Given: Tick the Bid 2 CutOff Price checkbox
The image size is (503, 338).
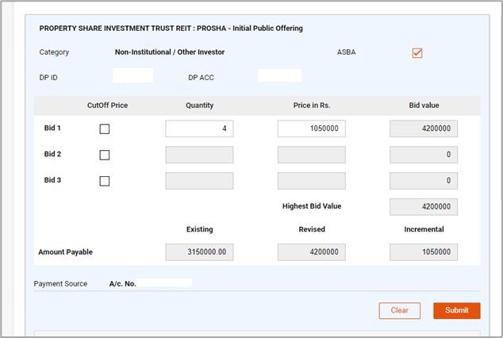Looking at the screenshot, I should (x=105, y=155).
